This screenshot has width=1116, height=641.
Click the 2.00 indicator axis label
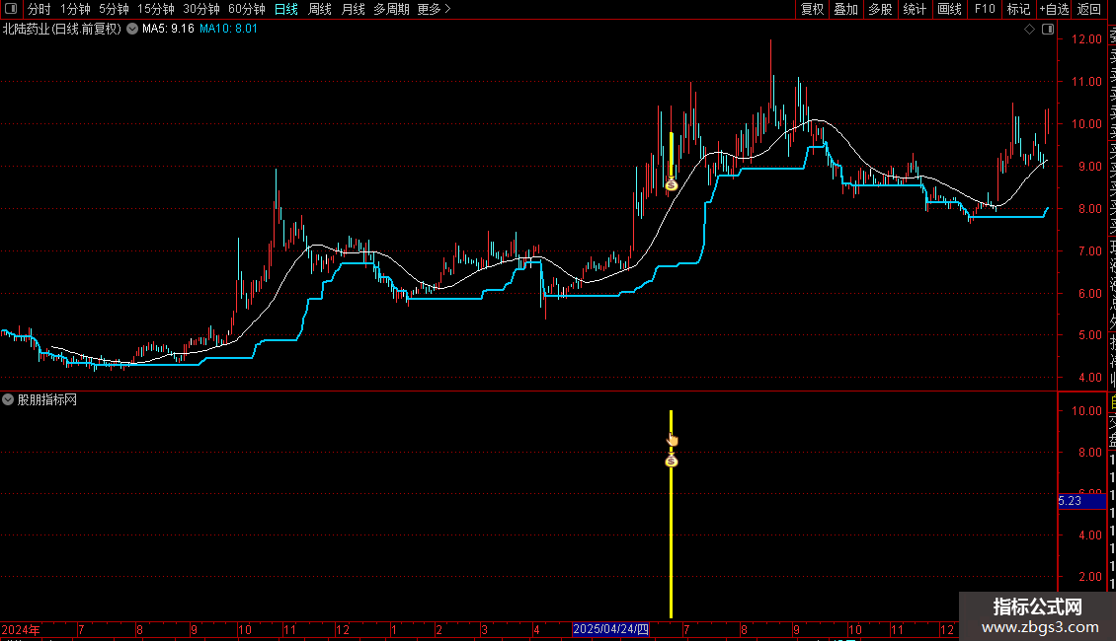pos(1090,577)
